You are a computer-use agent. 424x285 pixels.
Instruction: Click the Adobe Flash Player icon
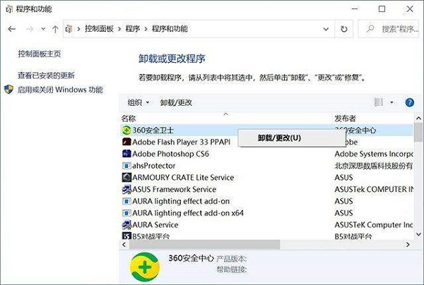(126, 142)
